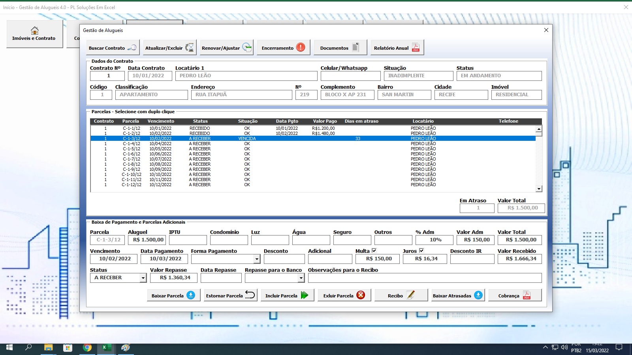The height and width of the screenshot is (355, 632).
Task: Open Atualizar/Excluir contract editor
Action: pyautogui.click(x=170, y=48)
